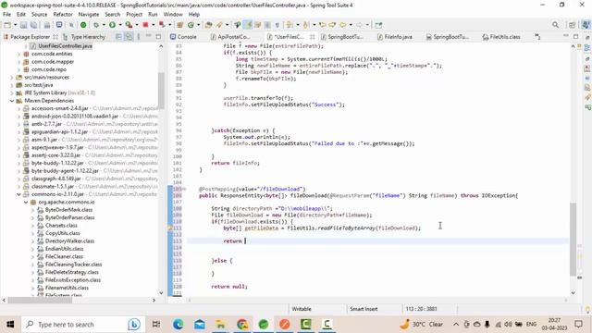
Task: Click the Smart Insert status bar entry
Action: click(x=364, y=309)
